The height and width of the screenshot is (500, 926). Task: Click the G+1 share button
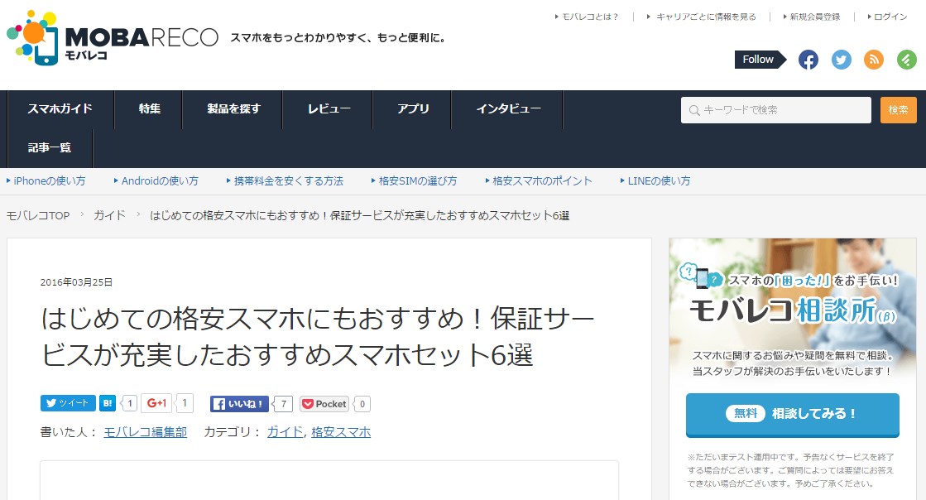156,403
